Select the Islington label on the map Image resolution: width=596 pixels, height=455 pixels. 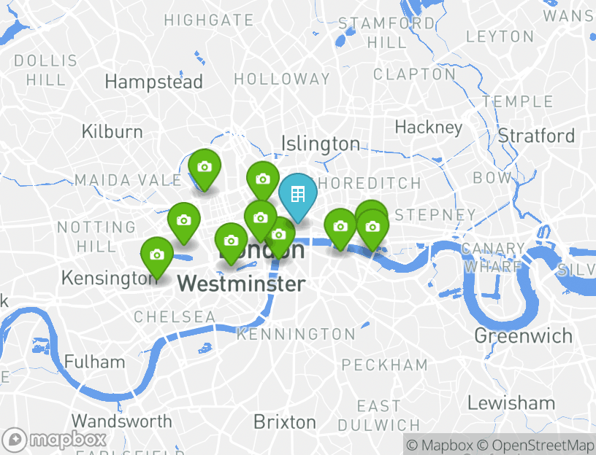pyautogui.click(x=321, y=144)
